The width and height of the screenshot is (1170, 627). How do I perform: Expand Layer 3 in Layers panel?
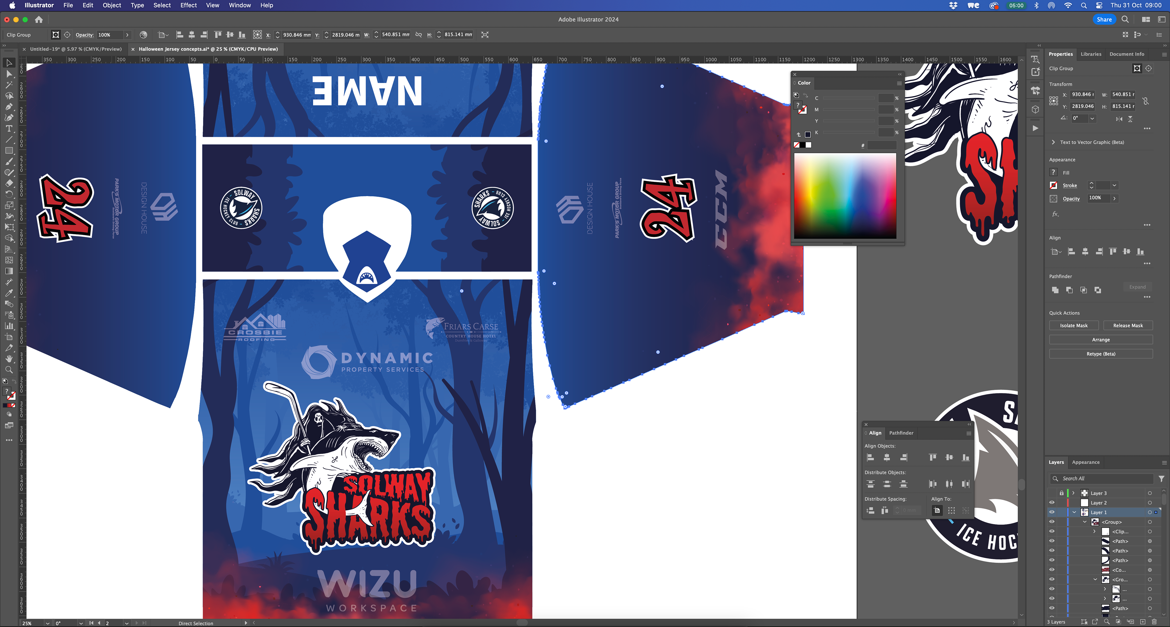click(x=1074, y=493)
